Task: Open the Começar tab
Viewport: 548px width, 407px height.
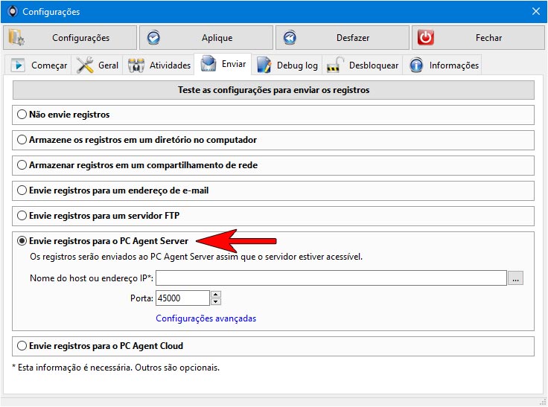Action: 38,65
